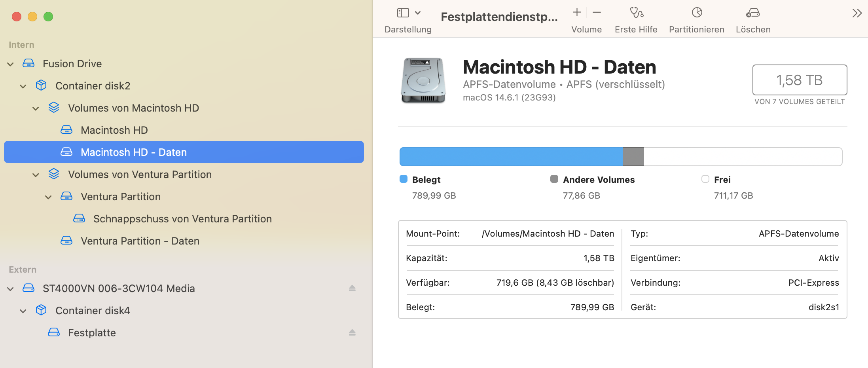
Task: Collapse the Container disk2 node
Action: tap(23, 86)
